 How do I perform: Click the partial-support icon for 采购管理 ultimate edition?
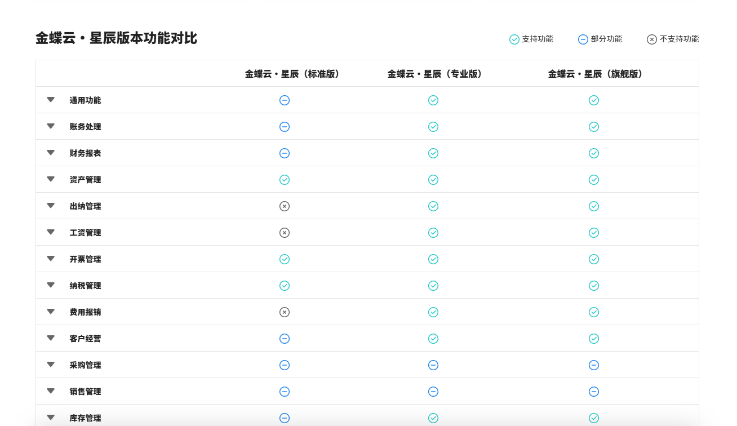594,365
